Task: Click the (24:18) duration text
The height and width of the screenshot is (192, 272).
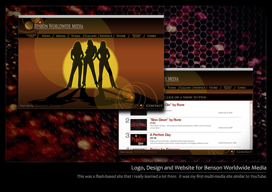Action: click(153, 138)
